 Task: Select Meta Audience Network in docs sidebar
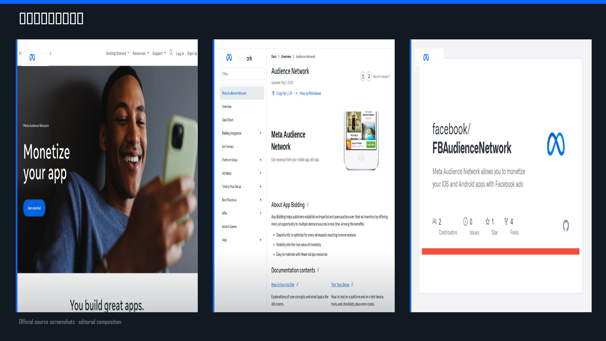(x=242, y=93)
